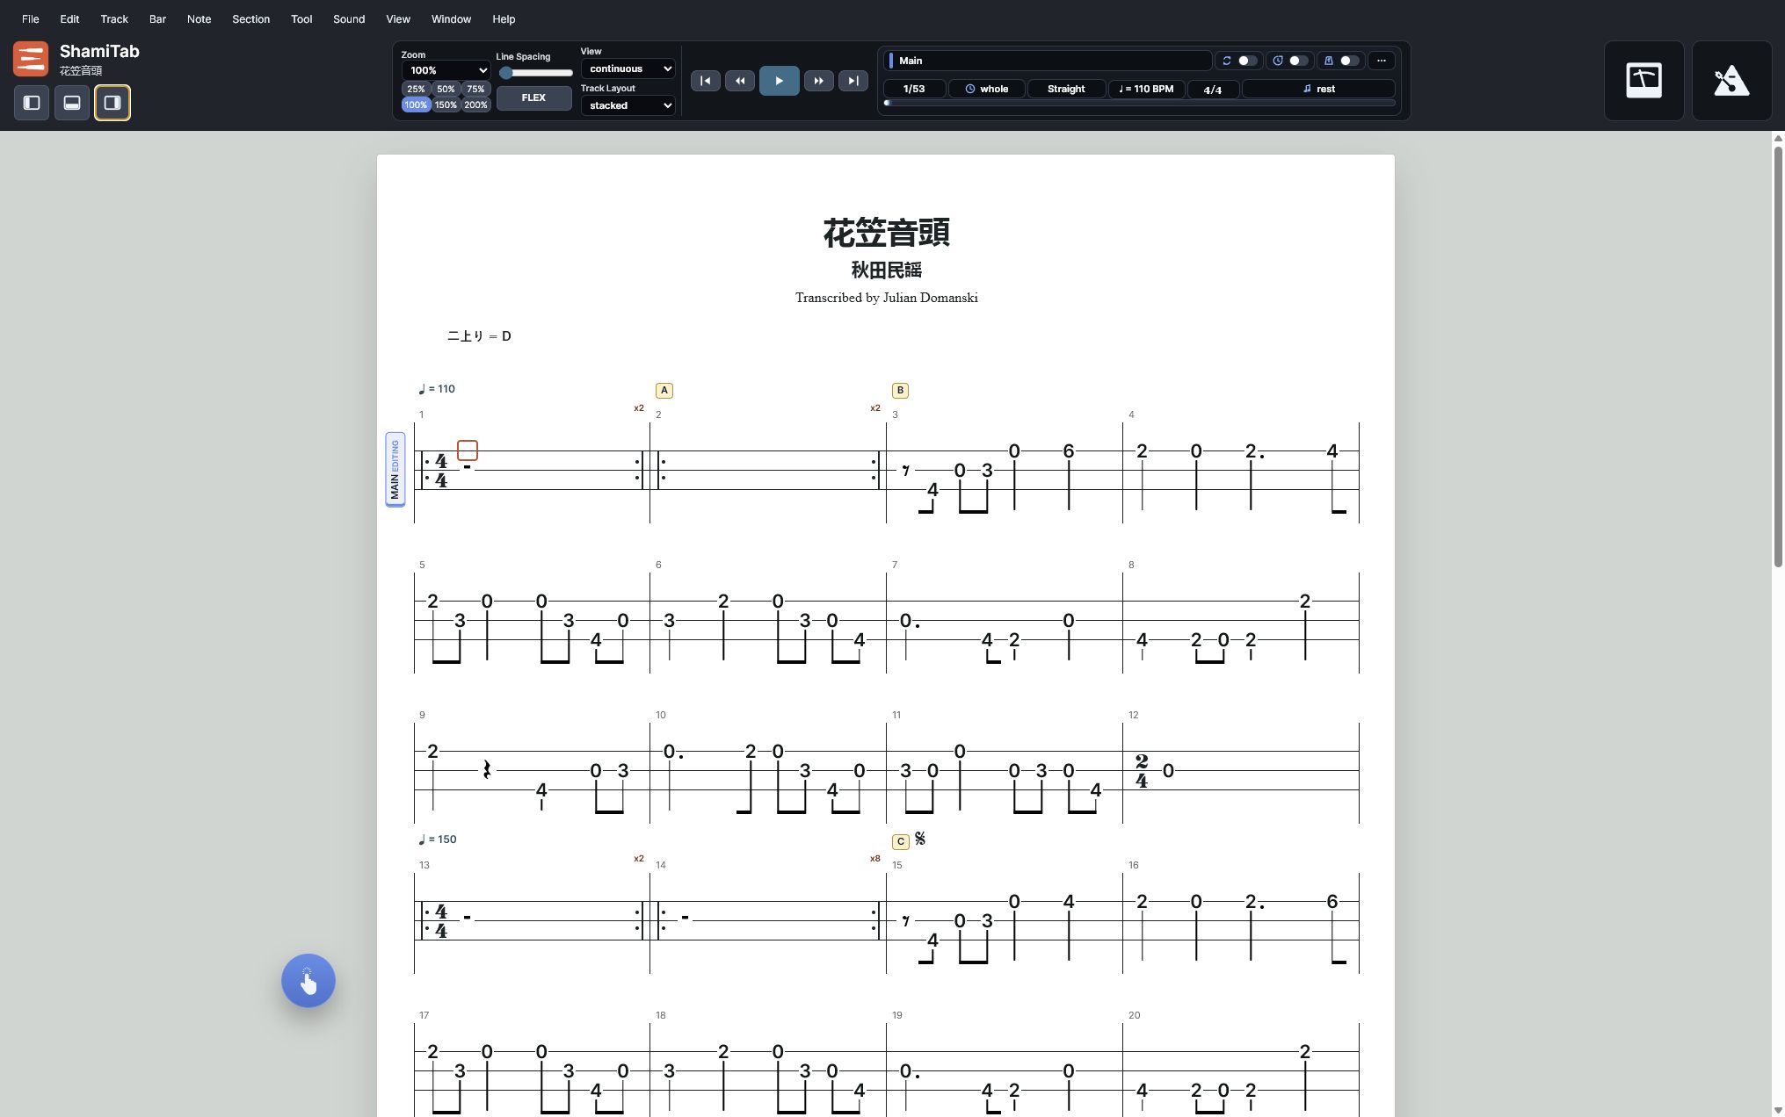
Task: Click the floating blue touch mode button
Action: [x=308, y=980]
